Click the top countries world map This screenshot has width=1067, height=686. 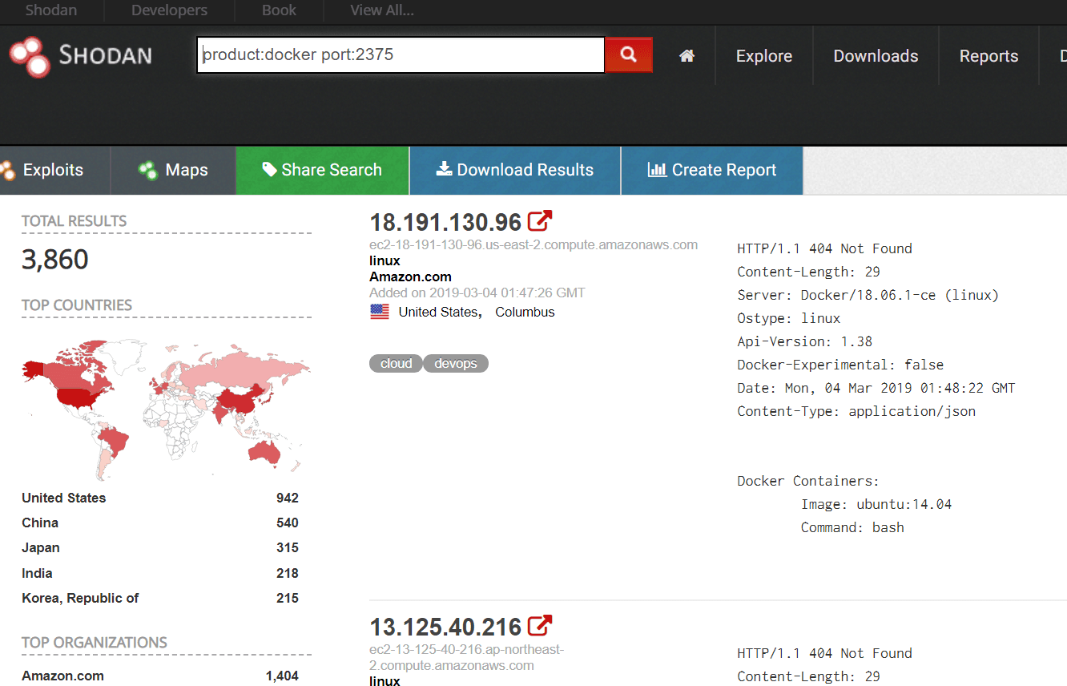(166, 407)
